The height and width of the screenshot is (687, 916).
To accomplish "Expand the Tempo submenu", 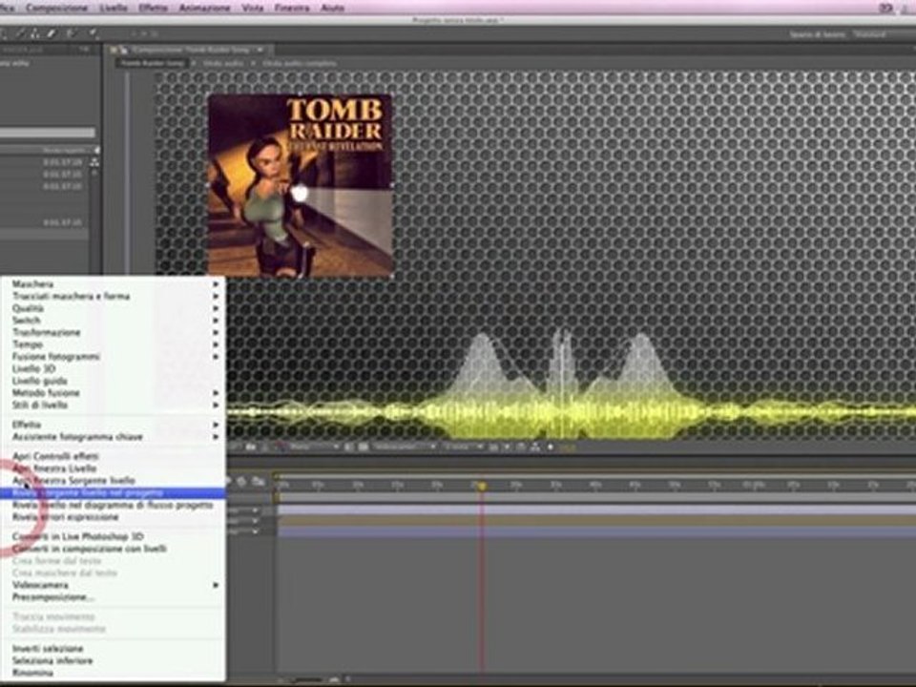I will point(114,344).
